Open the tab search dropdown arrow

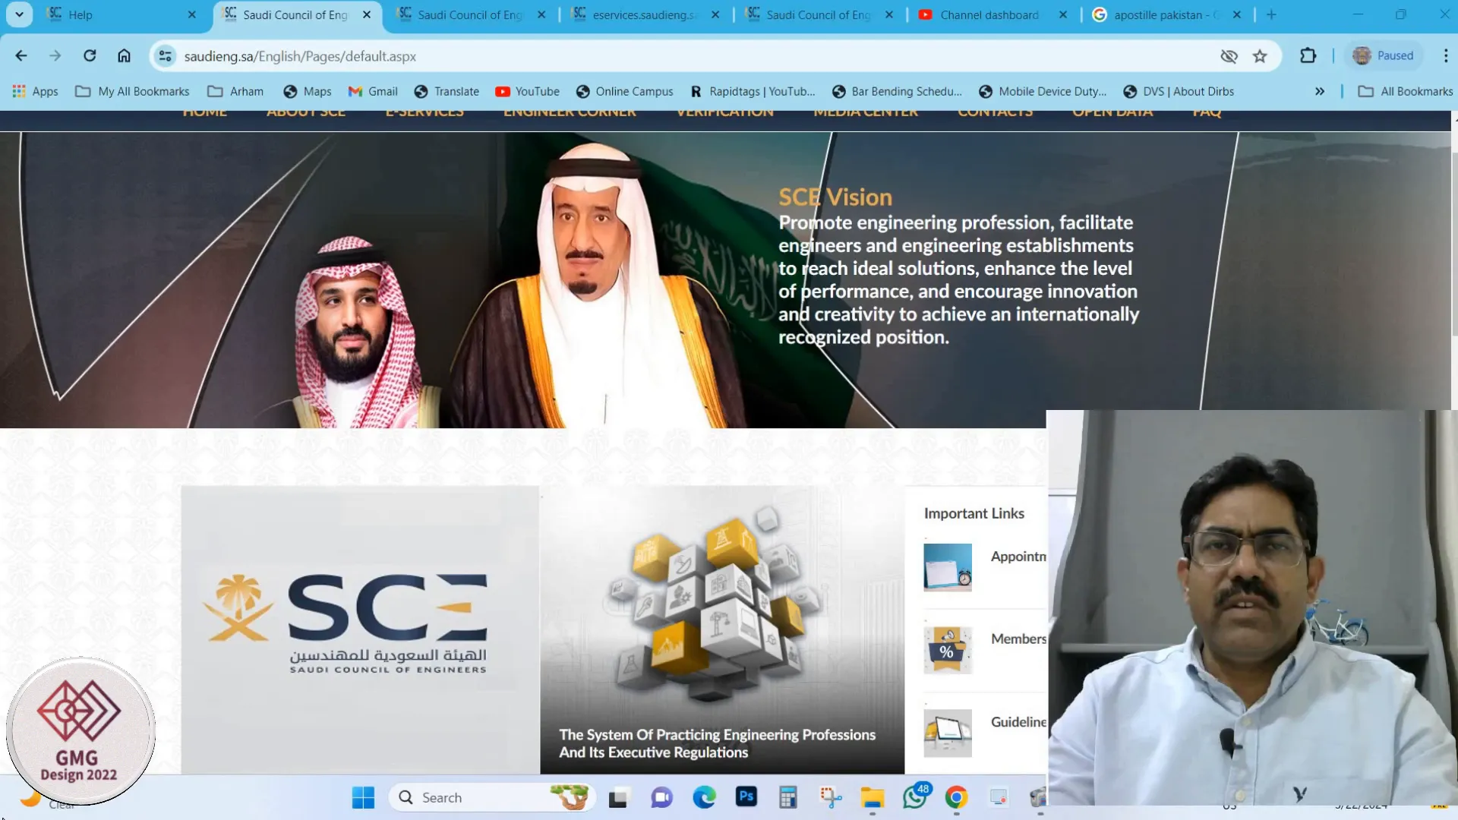point(19,14)
